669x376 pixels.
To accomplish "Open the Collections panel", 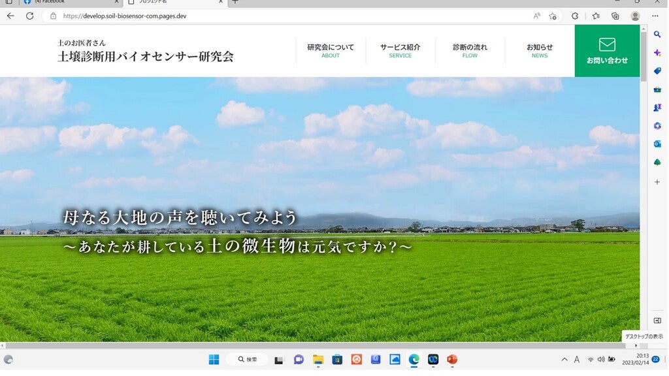I will tap(615, 16).
